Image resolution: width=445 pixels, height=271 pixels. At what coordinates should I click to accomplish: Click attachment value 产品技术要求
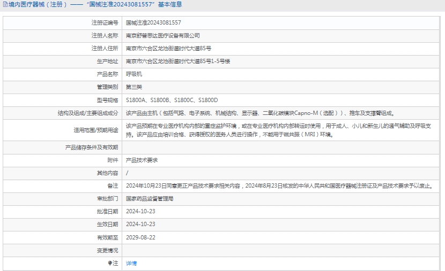click(x=142, y=160)
